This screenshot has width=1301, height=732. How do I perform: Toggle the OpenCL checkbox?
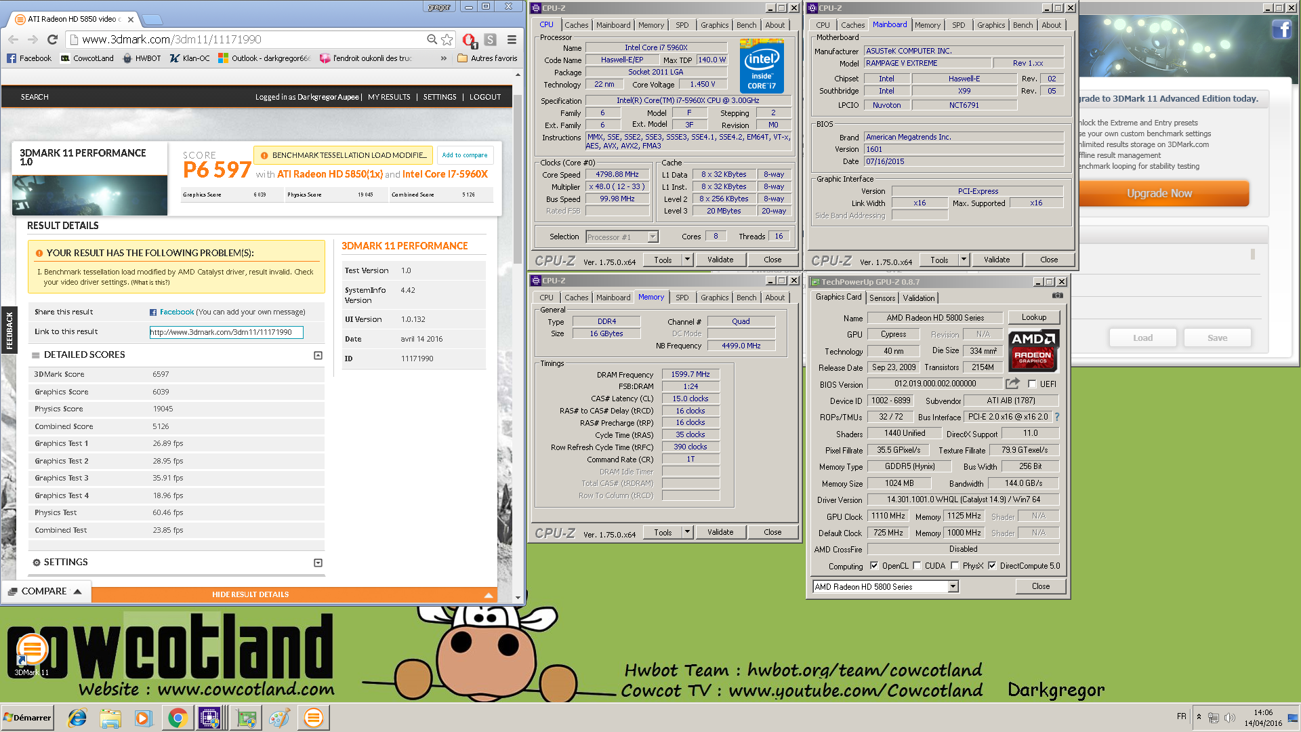(x=874, y=566)
